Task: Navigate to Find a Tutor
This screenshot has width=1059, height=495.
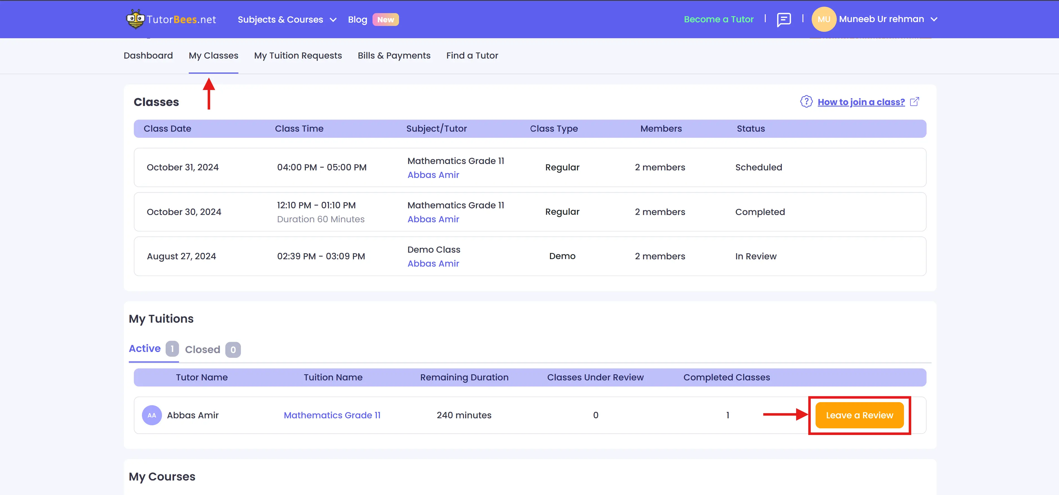Action: [472, 55]
